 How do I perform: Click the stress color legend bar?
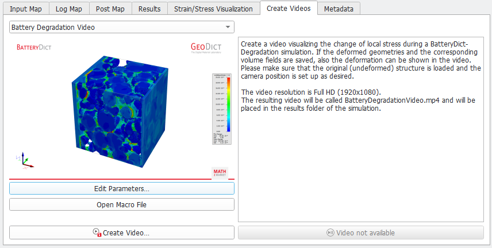(x=222, y=109)
